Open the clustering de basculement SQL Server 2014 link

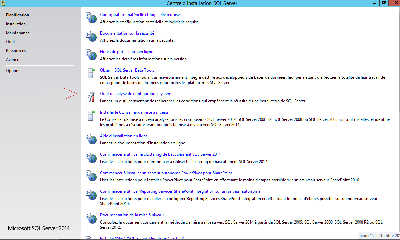(x=160, y=154)
